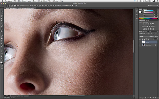Select the Blur tool
This screenshot has width=159, height=99.
click(2, 41)
